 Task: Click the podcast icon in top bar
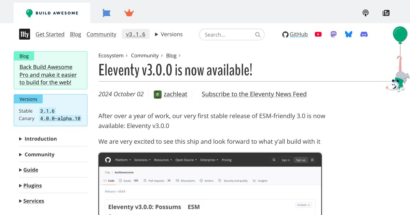coord(366,13)
